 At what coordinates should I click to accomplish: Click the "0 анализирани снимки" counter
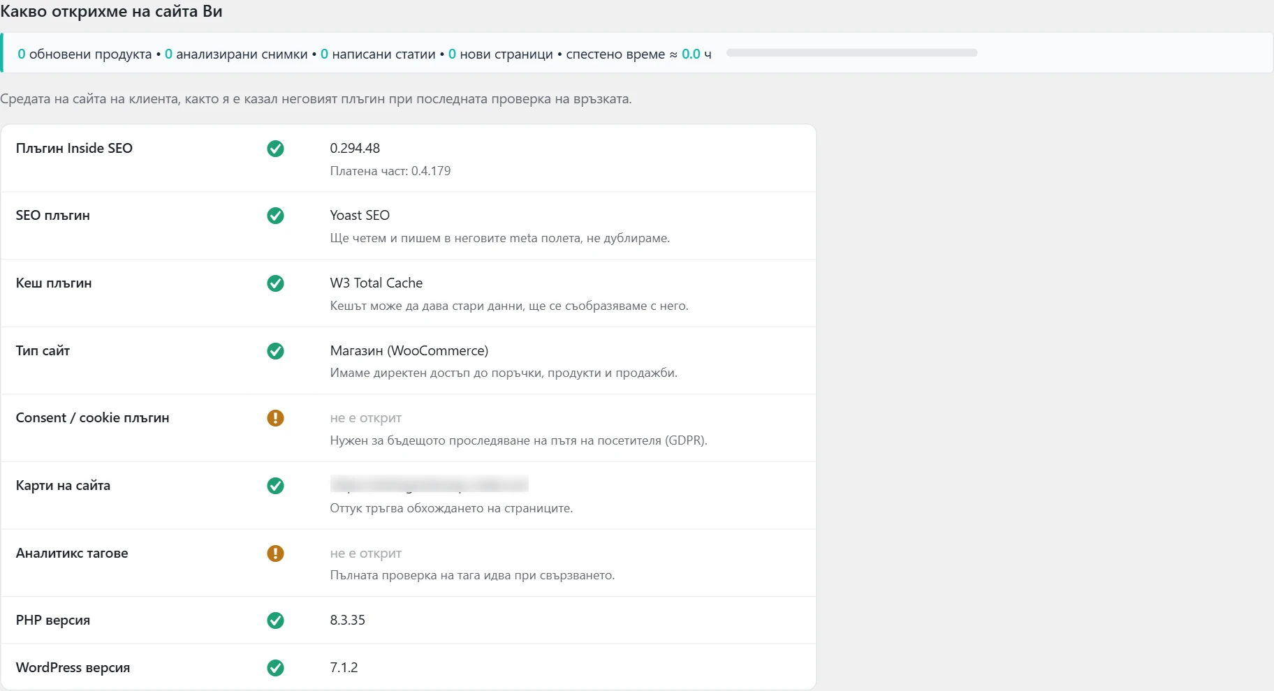click(x=236, y=54)
